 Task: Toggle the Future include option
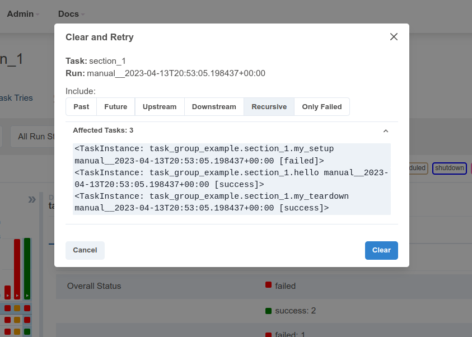click(115, 107)
